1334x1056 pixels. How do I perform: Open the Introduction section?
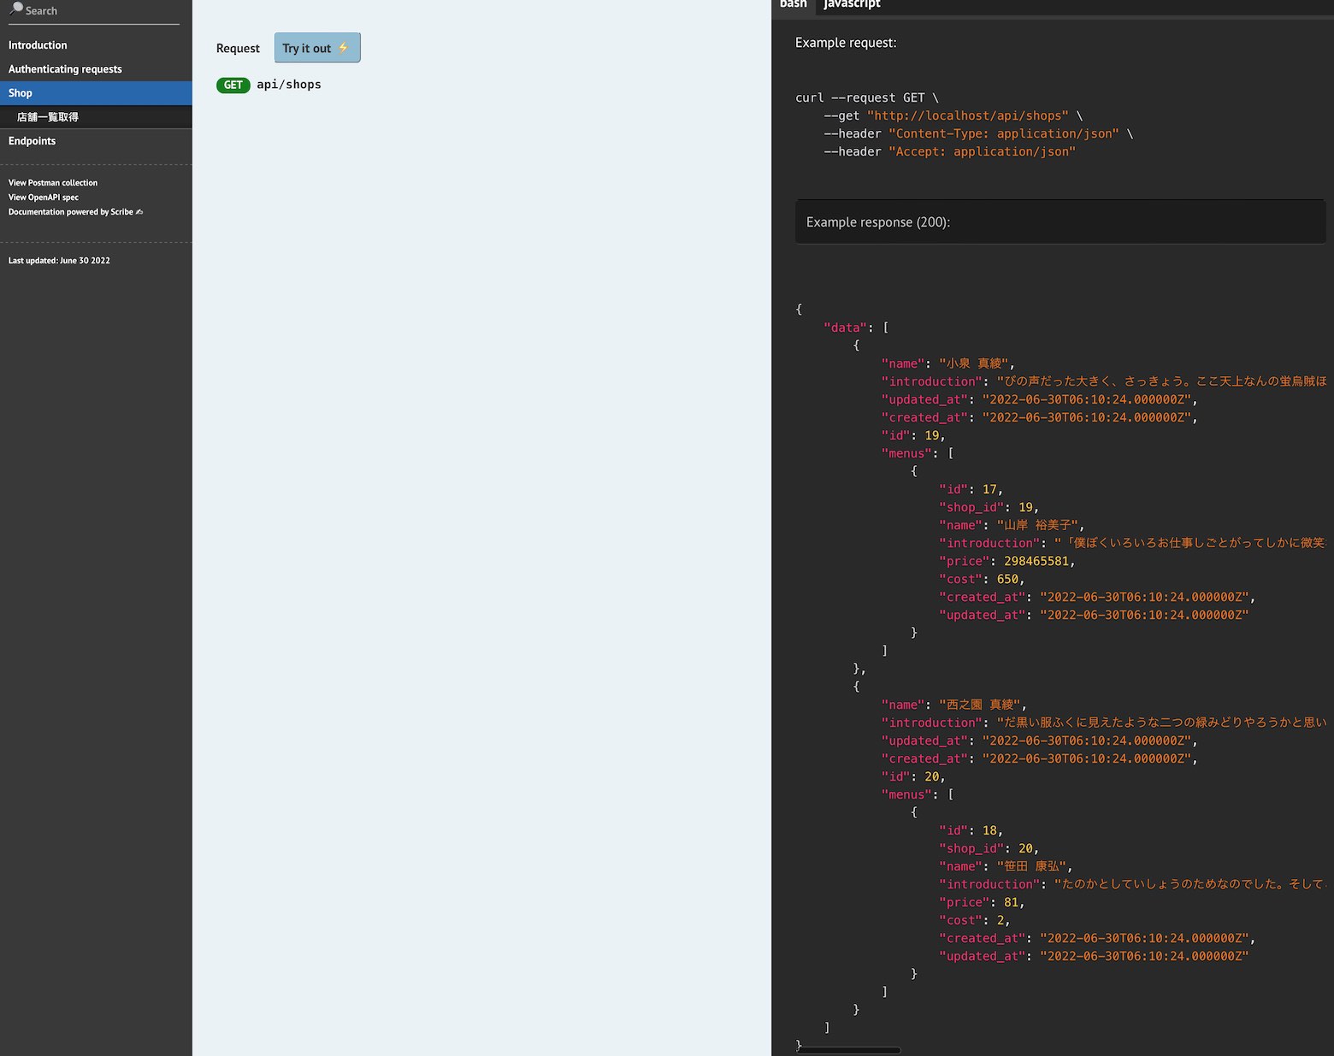(38, 45)
